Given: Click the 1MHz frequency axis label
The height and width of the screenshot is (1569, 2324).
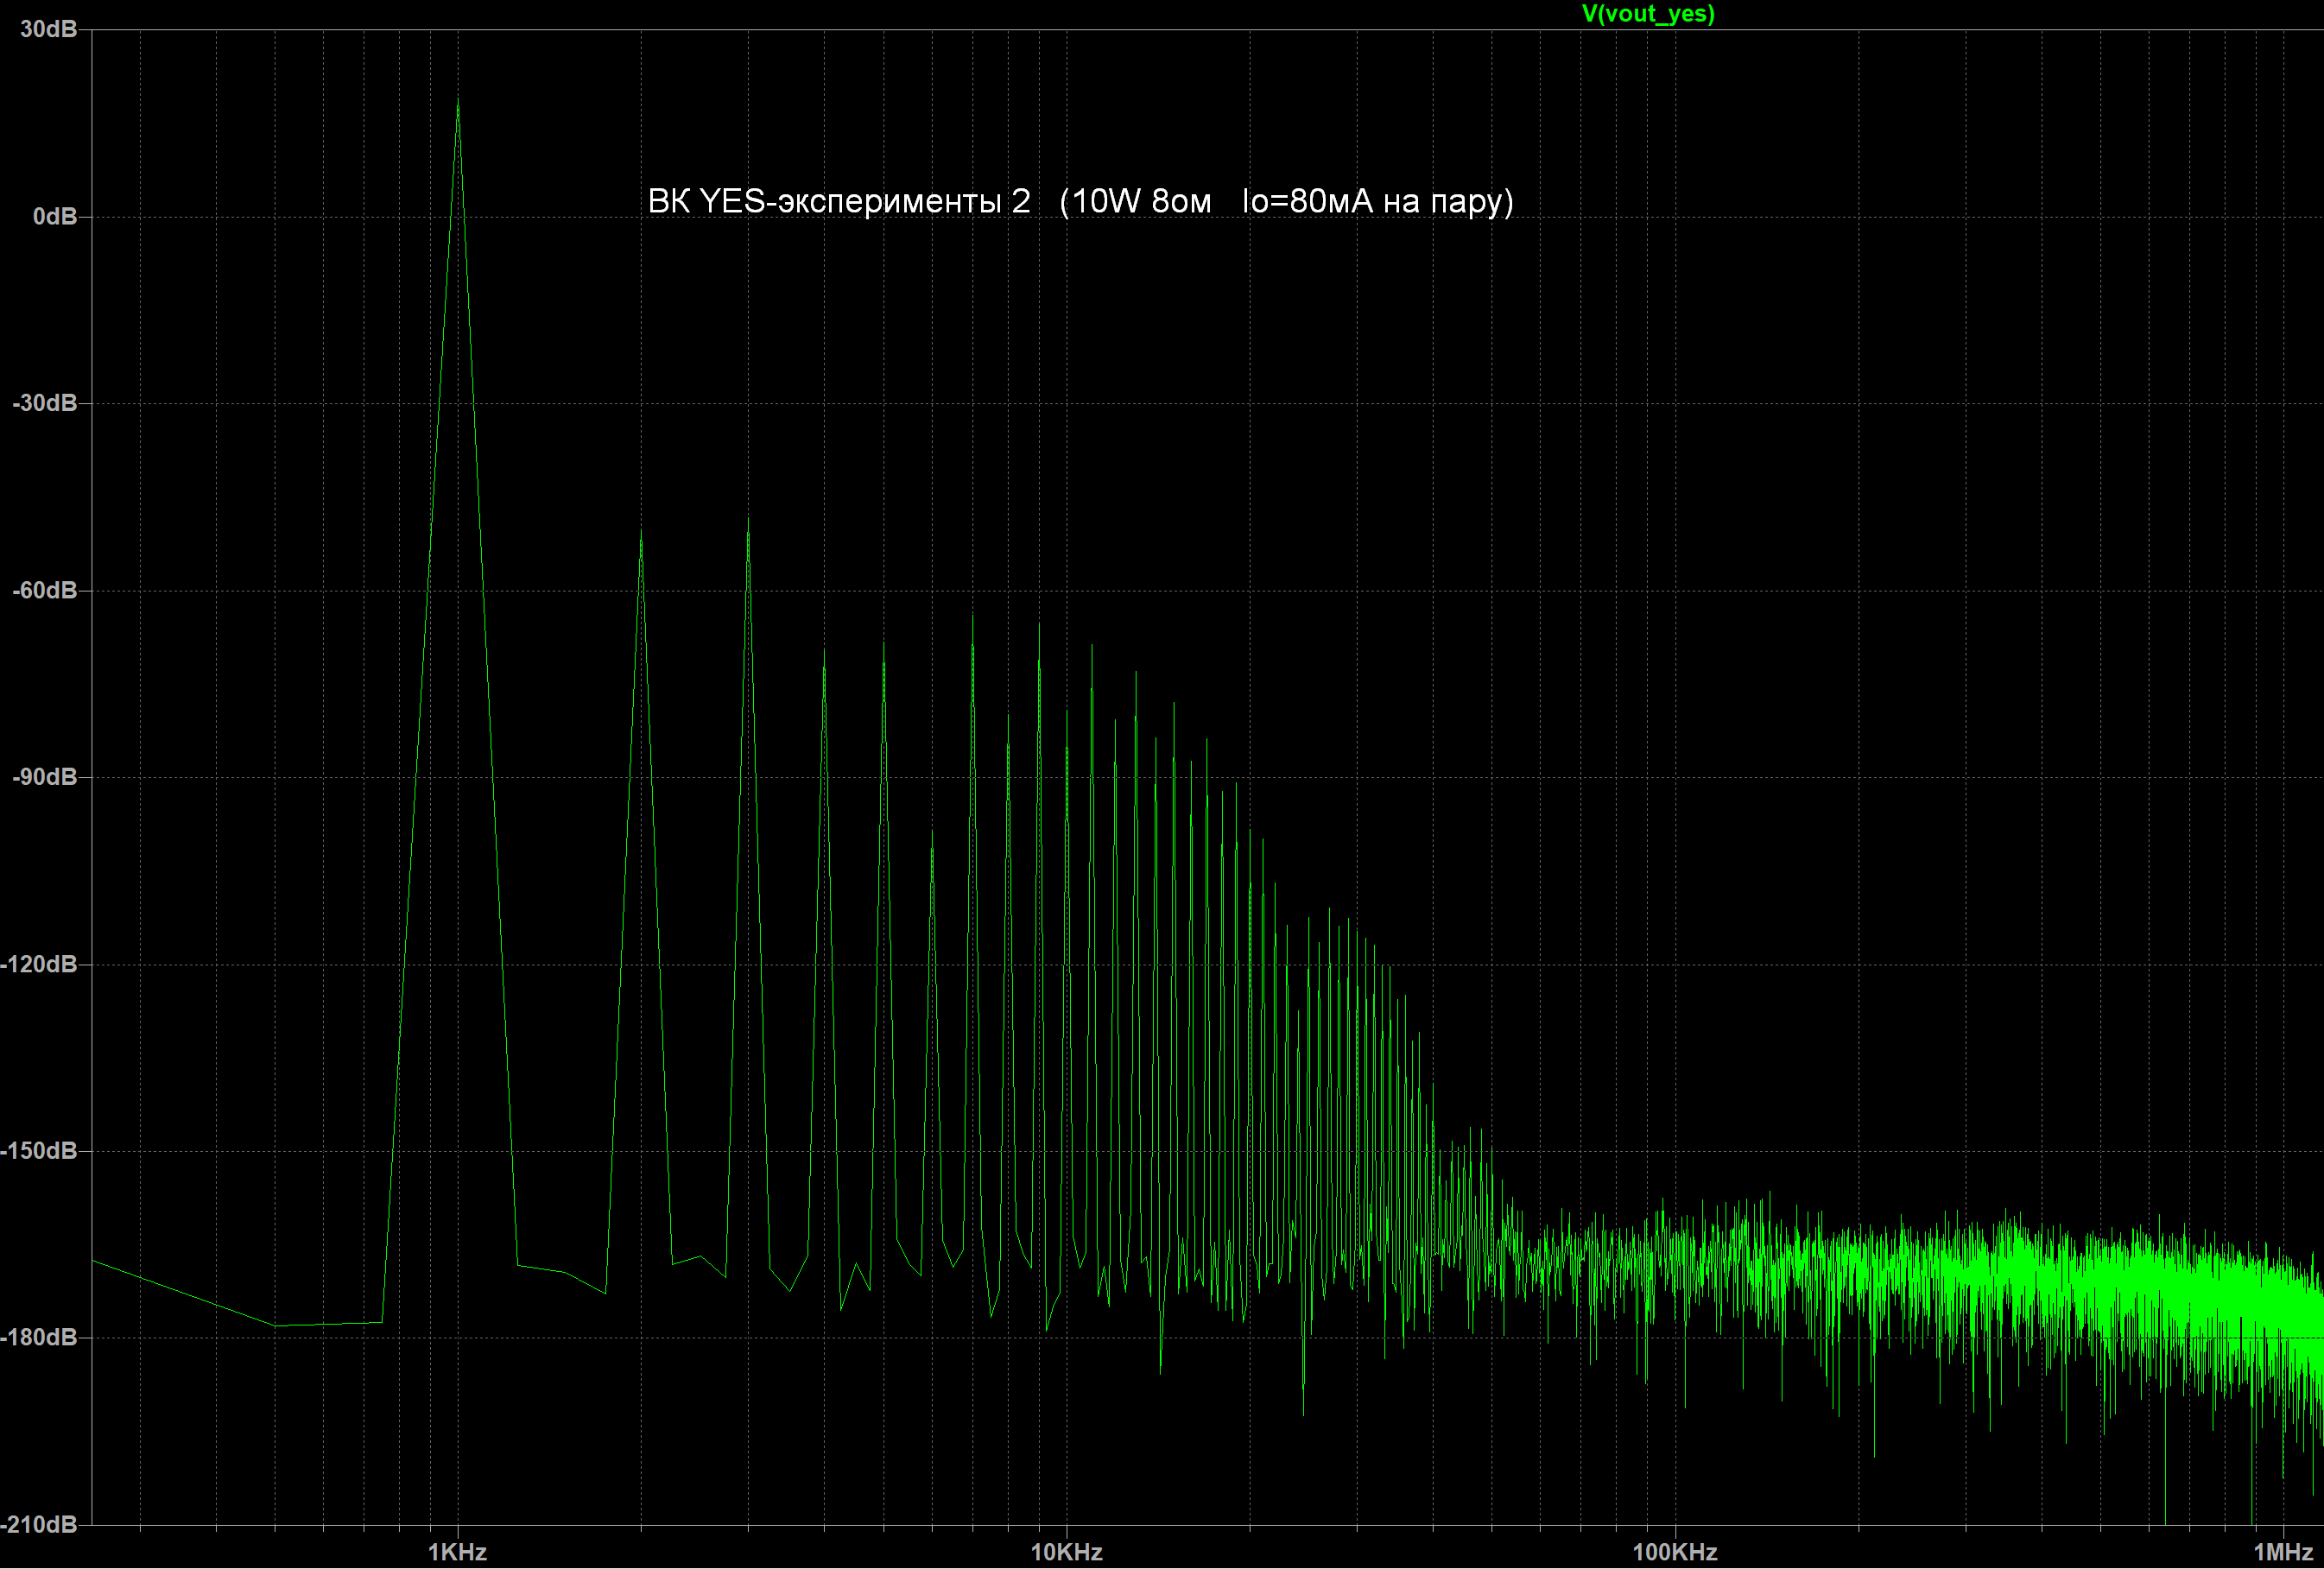Looking at the screenshot, I should [2283, 1552].
